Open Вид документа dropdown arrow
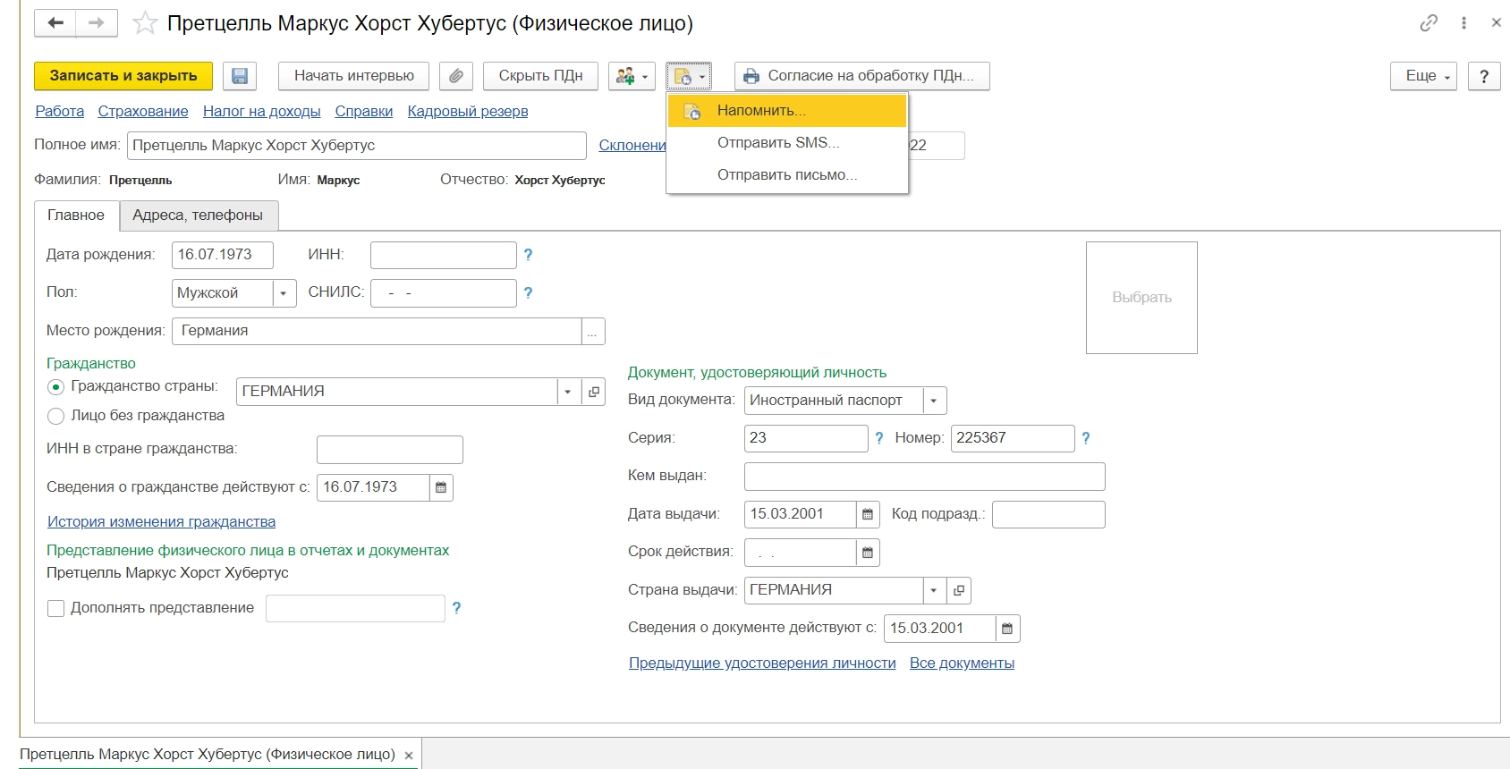The width and height of the screenshot is (1510, 769). tap(933, 401)
